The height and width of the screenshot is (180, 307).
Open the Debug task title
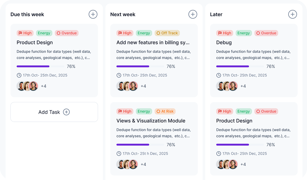pos(224,42)
